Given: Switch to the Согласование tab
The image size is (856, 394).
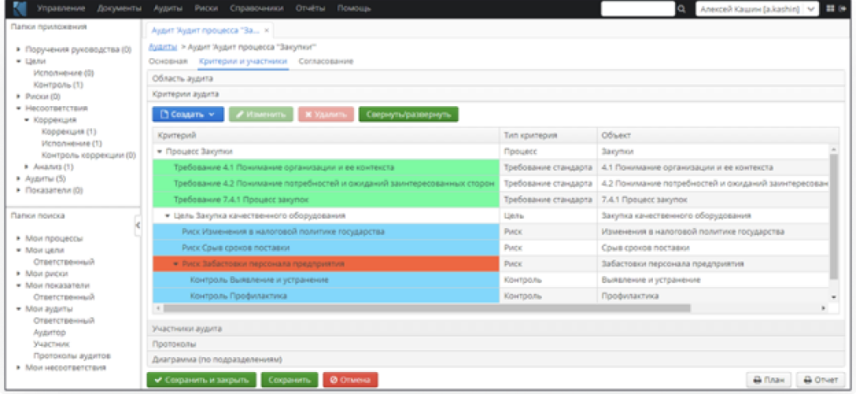Looking at the screenshot, I should (x=326, y=61).
